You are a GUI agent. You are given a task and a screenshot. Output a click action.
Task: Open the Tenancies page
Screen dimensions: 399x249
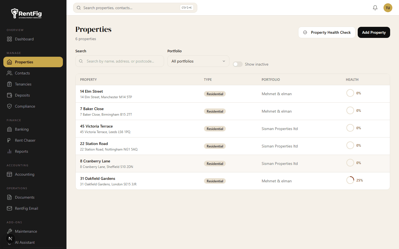(23, 84)
